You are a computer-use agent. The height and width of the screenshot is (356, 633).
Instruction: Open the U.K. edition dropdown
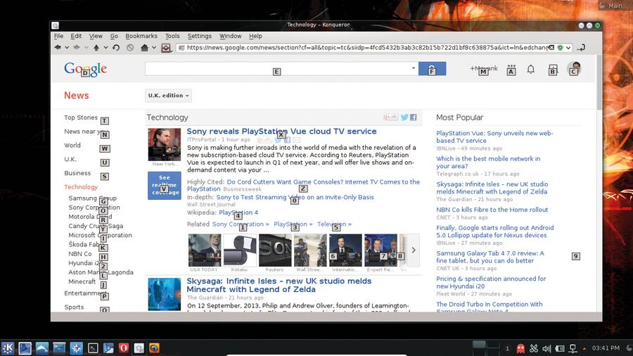click(x=168, y=96)
